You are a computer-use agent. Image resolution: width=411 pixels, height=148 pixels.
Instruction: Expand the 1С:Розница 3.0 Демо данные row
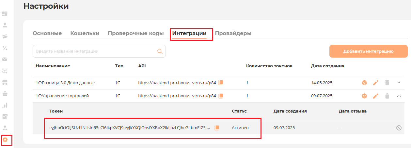pos(399,83)
